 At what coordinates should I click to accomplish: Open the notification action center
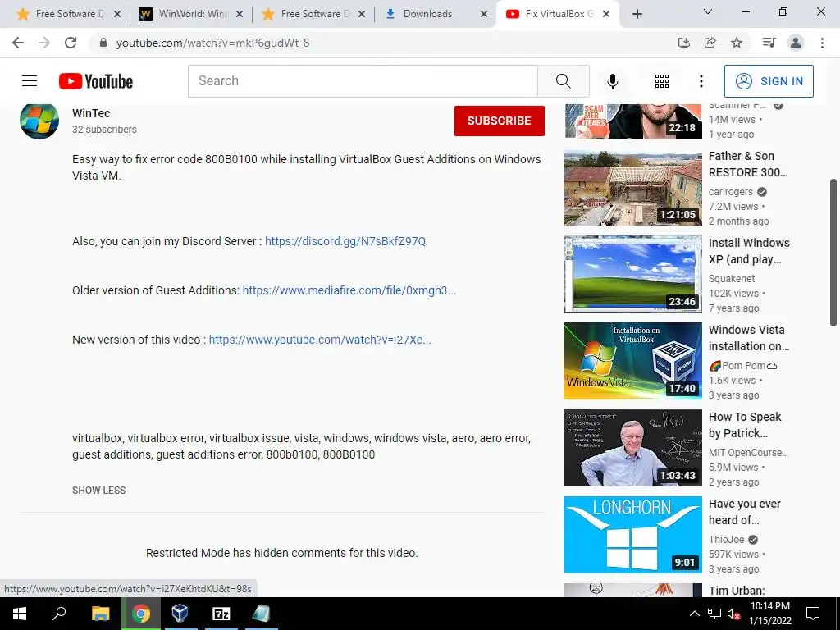[813, 614]
